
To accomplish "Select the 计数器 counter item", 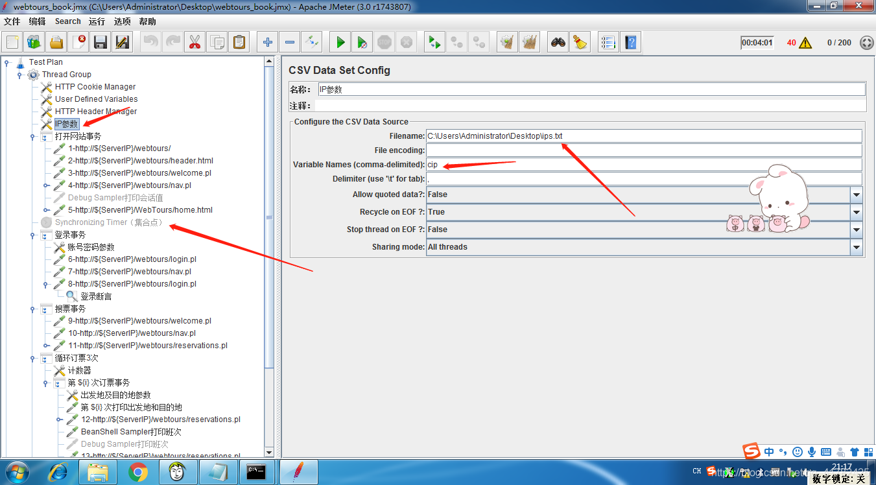I will coord(79,370).
